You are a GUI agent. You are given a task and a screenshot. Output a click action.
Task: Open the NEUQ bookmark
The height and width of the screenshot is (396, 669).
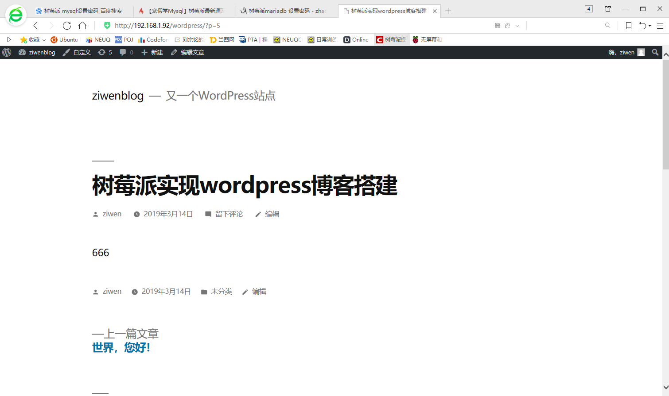coord(98,40)
